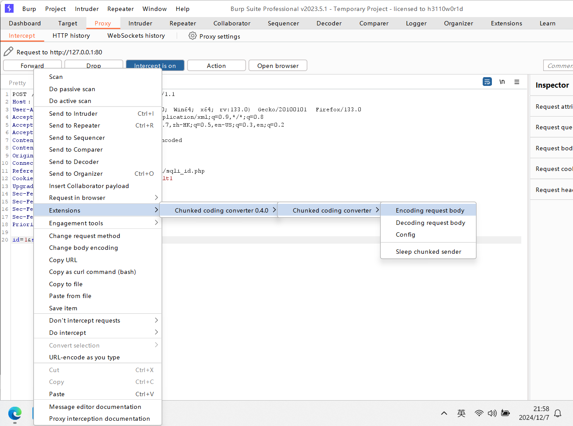Click the Burp Suite logo icon
Image resolution: width=573 pixels, height=426 pixels.
click(x=9, y=8)
